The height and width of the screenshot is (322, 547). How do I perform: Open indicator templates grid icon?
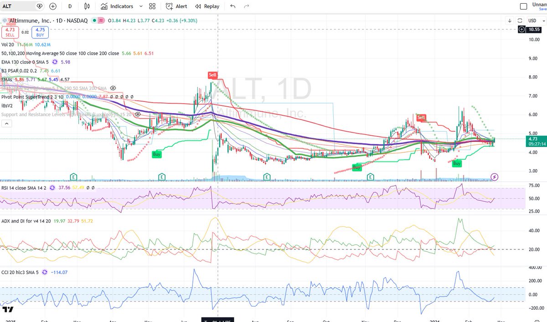[x=152, y=6]
